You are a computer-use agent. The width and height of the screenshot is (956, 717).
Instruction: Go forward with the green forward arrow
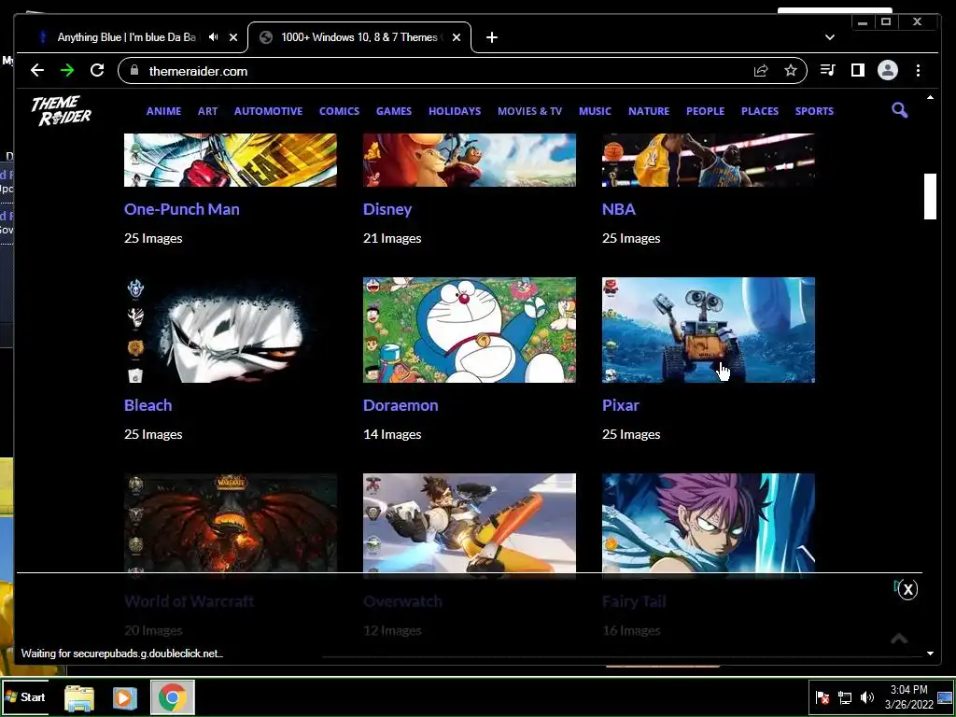pos(67,71)
